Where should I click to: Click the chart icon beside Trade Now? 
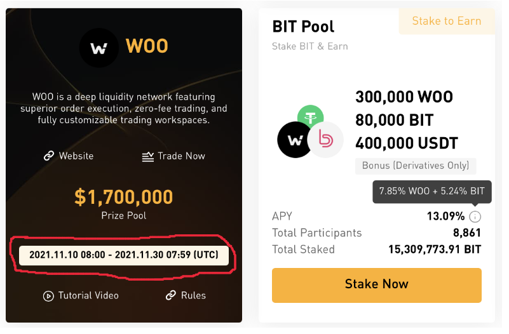[147, 156]
